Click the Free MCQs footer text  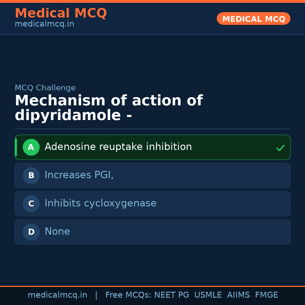pyautogui.click(x=128, y=295)
